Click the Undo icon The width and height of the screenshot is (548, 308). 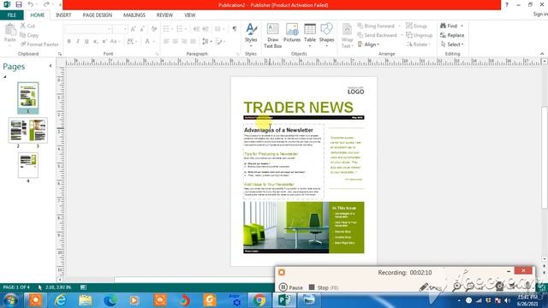click(x=31, y=4)
